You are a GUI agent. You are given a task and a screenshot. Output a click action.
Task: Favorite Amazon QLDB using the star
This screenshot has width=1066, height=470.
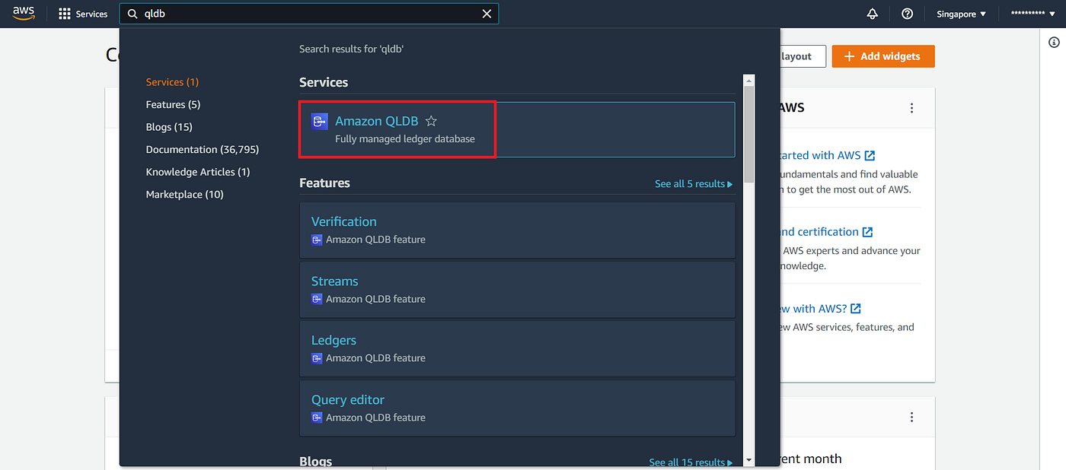click(431, 120)
